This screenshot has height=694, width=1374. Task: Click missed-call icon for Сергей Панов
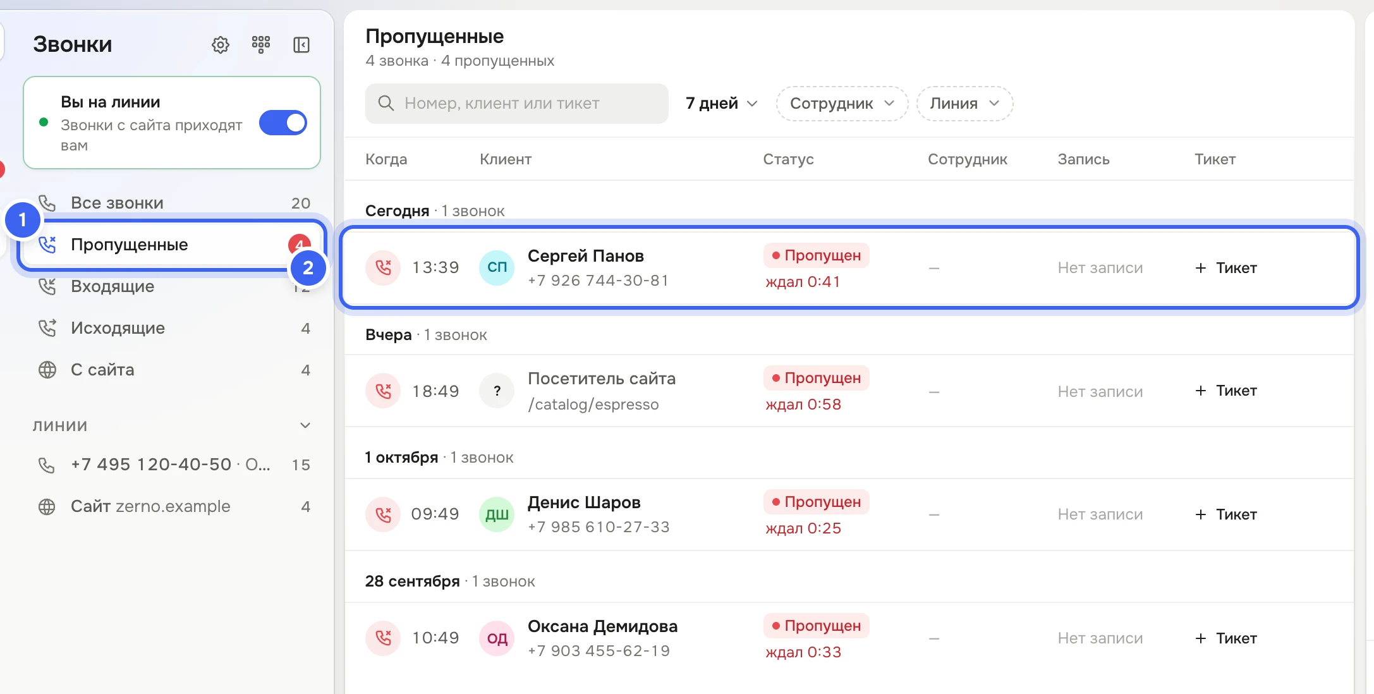[x=383, y=267]
